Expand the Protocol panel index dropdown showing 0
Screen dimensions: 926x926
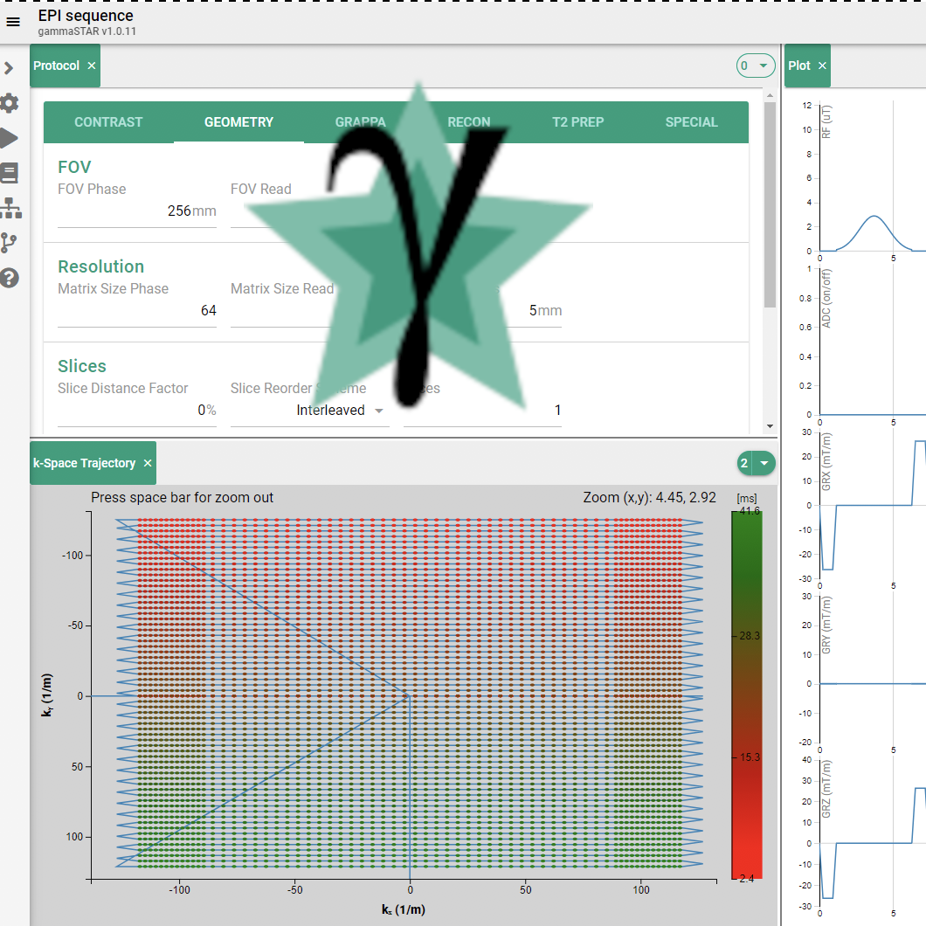pos(756,66)
